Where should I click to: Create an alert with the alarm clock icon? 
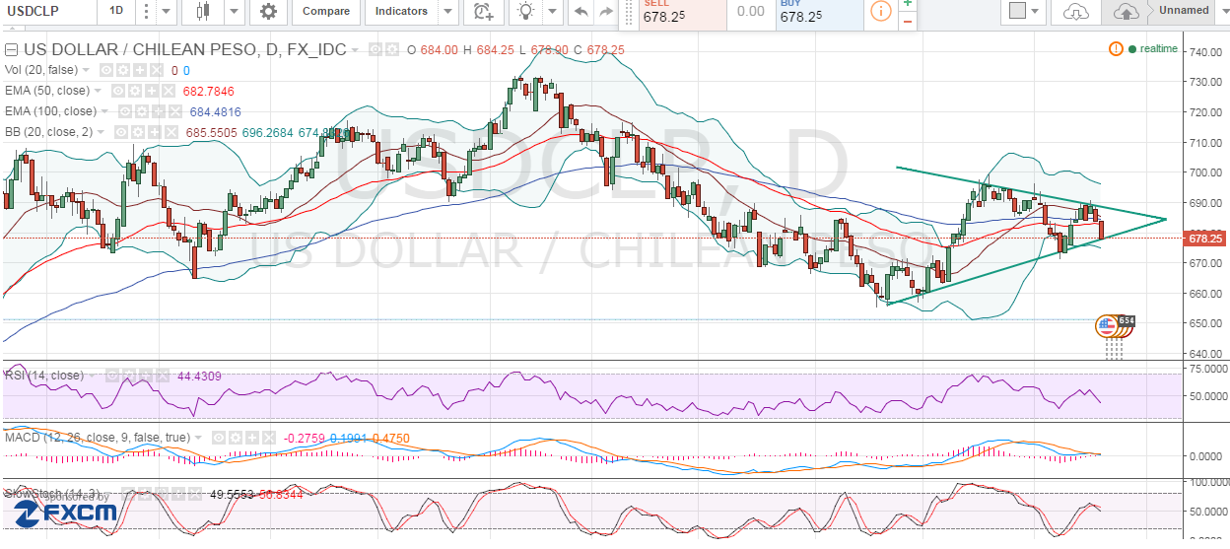click(483, 12)
